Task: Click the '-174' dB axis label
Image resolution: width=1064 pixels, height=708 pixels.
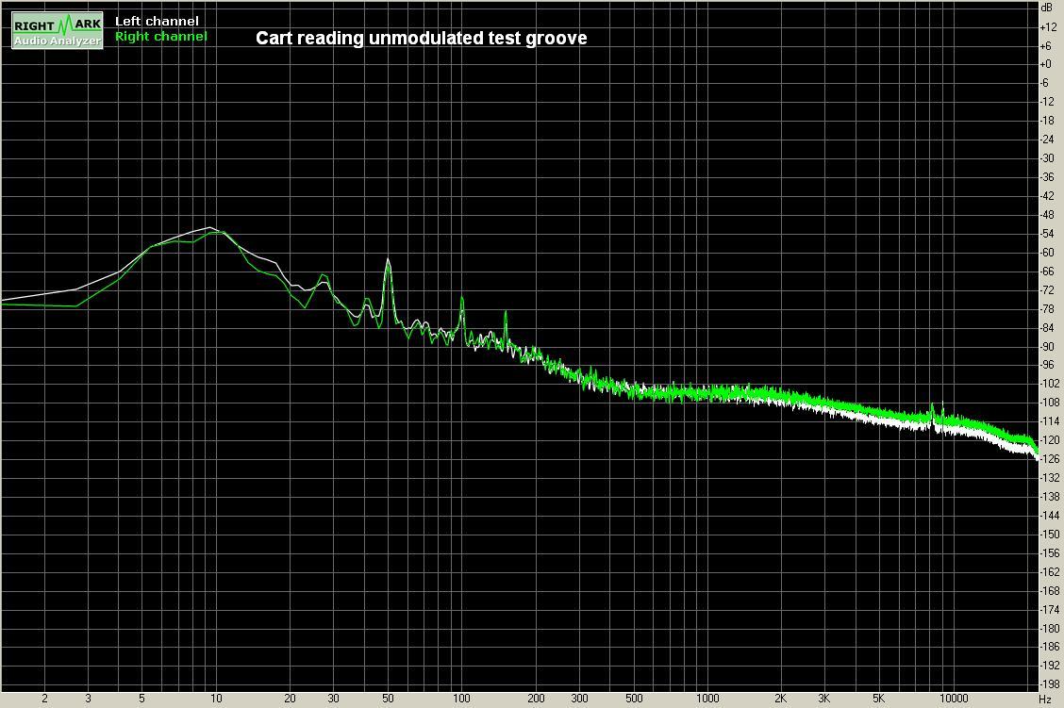Action: click(1050, 610)
